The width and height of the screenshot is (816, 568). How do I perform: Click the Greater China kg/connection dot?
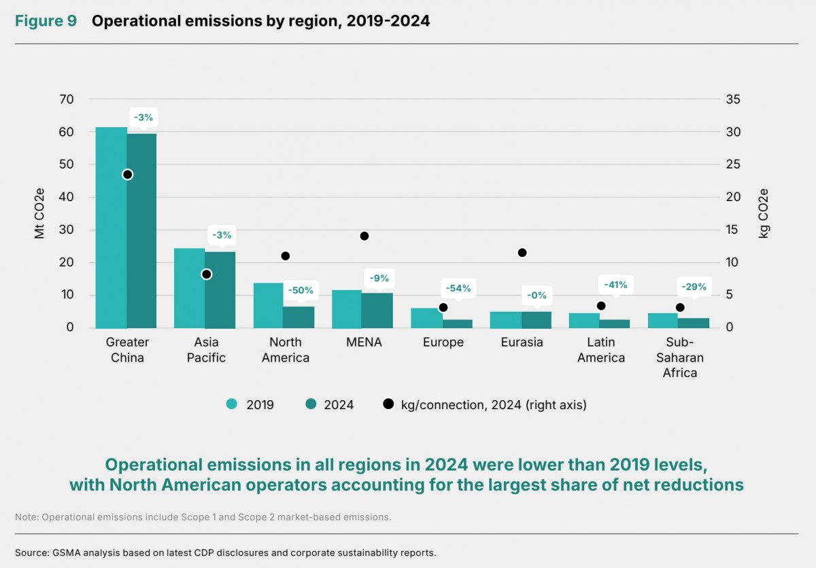coord(127,175)
